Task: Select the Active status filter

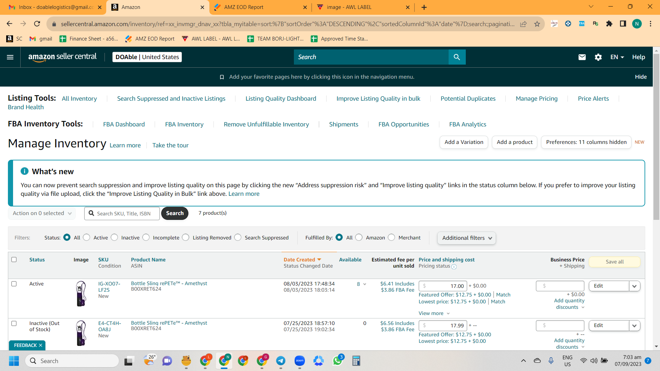Action: (87, 237)
